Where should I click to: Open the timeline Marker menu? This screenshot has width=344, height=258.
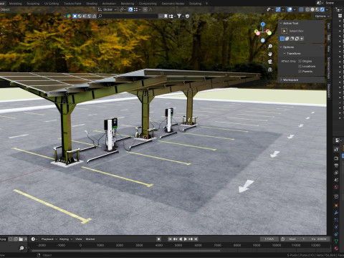coord(90,239)
